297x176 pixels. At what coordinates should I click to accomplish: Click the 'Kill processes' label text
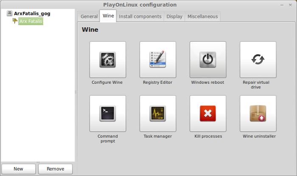pos(208,136)
